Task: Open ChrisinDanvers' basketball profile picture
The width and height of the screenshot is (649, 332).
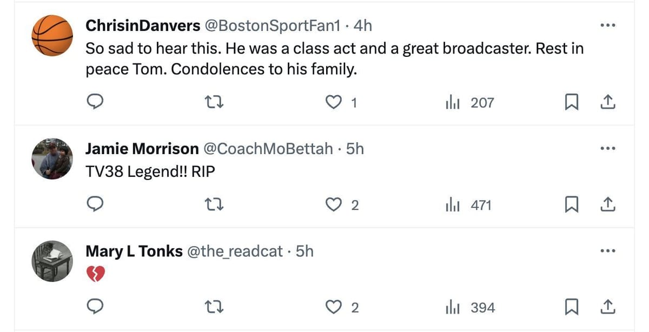Action: click(52, 36)
